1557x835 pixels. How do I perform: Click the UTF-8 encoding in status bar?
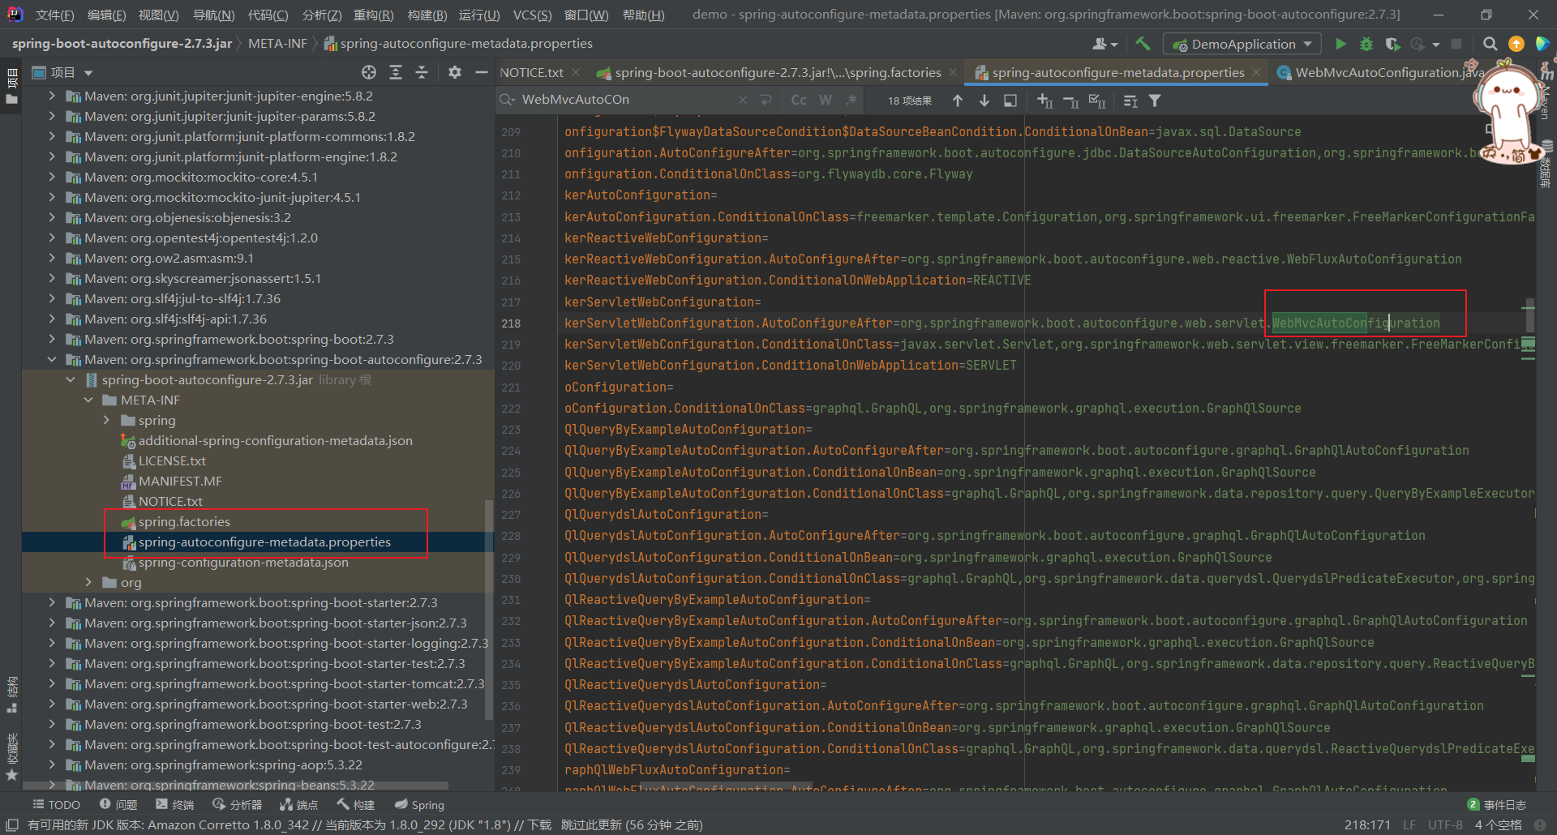coord(1445,824)
